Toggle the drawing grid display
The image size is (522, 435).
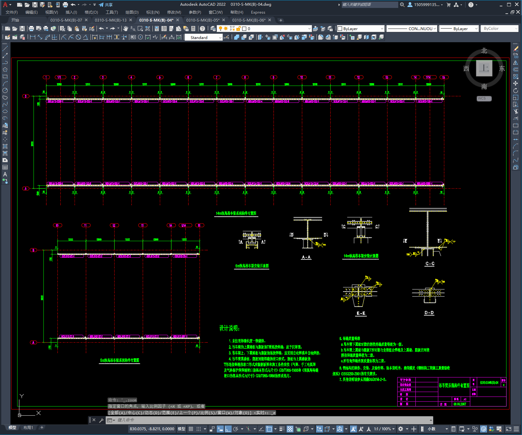click(191, 429)
